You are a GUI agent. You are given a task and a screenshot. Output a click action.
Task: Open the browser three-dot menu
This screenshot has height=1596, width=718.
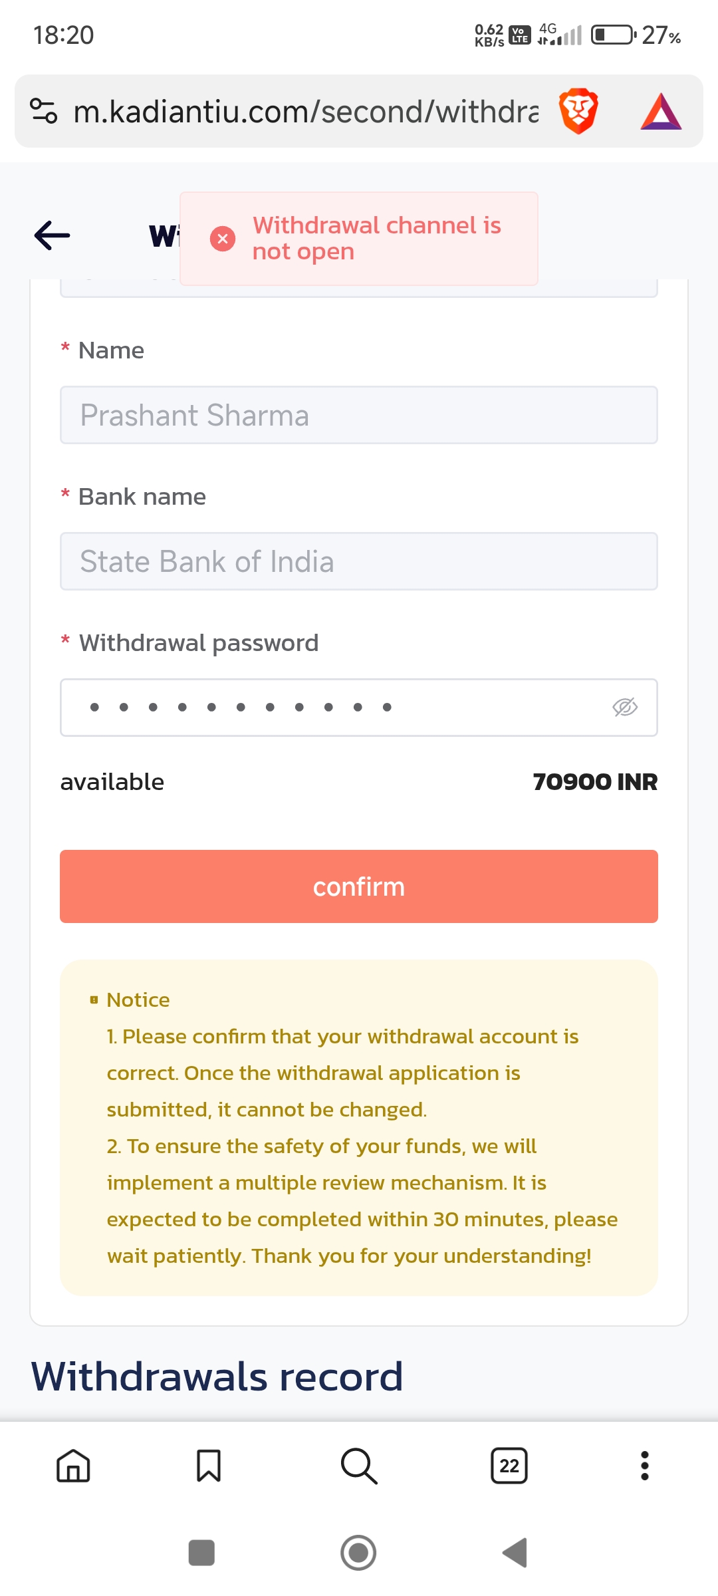[x=644, y=1466]
